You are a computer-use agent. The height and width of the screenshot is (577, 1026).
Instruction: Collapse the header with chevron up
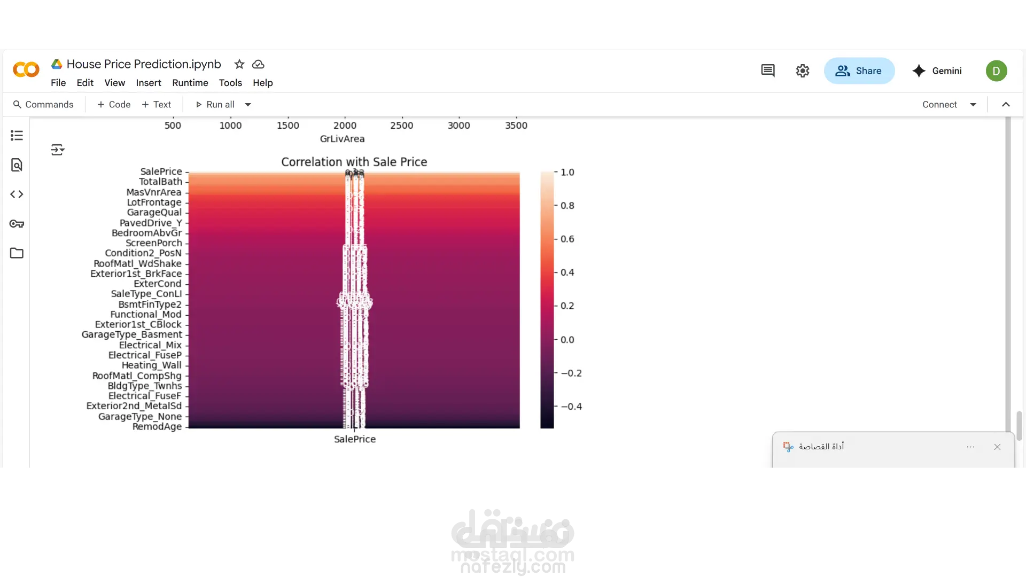tap(1006, 105)
